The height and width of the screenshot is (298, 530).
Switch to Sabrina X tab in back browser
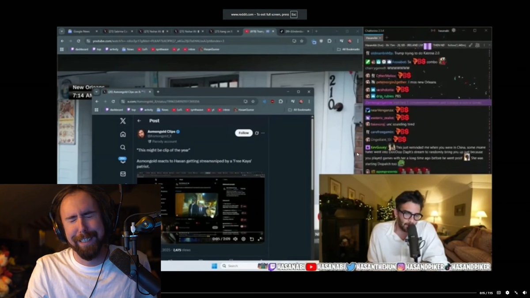[118, 31]
